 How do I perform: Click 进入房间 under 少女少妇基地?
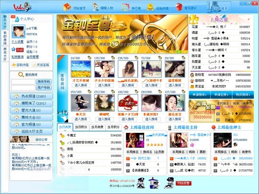(104, 85)
